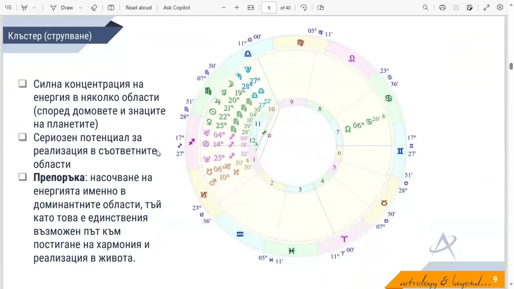Image resolution: width=514 pixels, height=289 pixels.
Task: Click the text 'реализация в живота.'
Action: (x=84, y=258)
